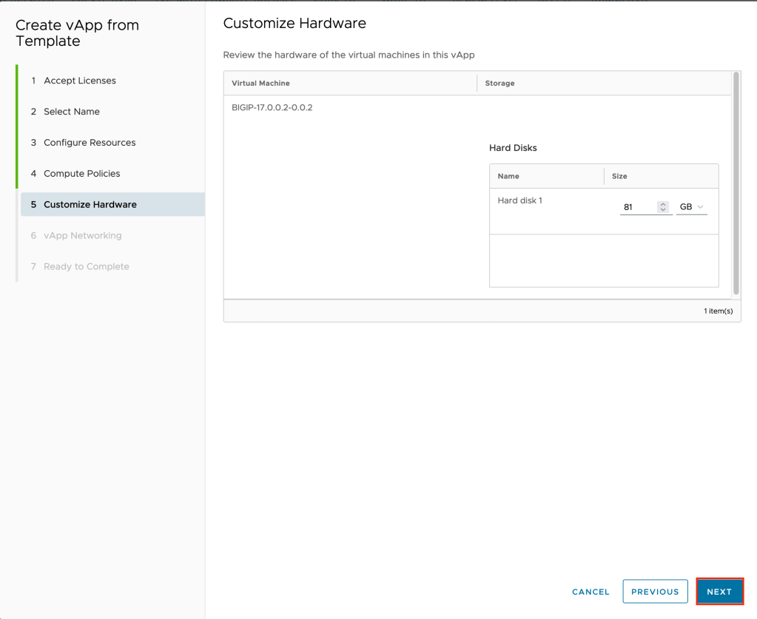The image size is (757, 619).
Task: Select the Ready to Complete step
Action: (x=86, y=267)
